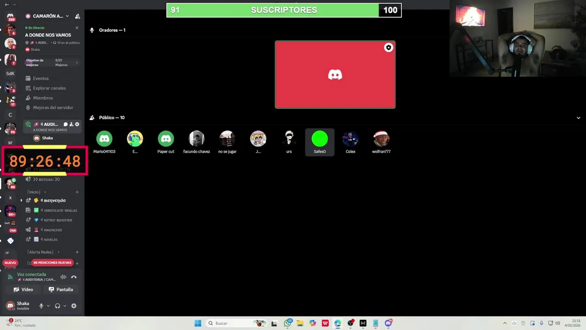Select audience member Colex

(x=350, y=142)
